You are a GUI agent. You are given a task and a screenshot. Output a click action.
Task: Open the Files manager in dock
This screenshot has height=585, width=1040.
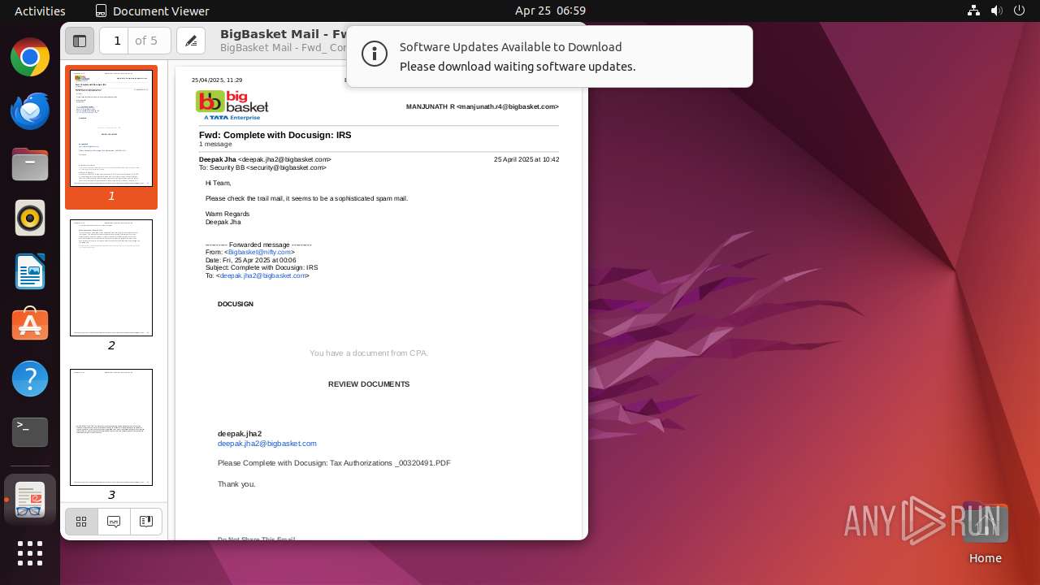(x=30, y=165)
